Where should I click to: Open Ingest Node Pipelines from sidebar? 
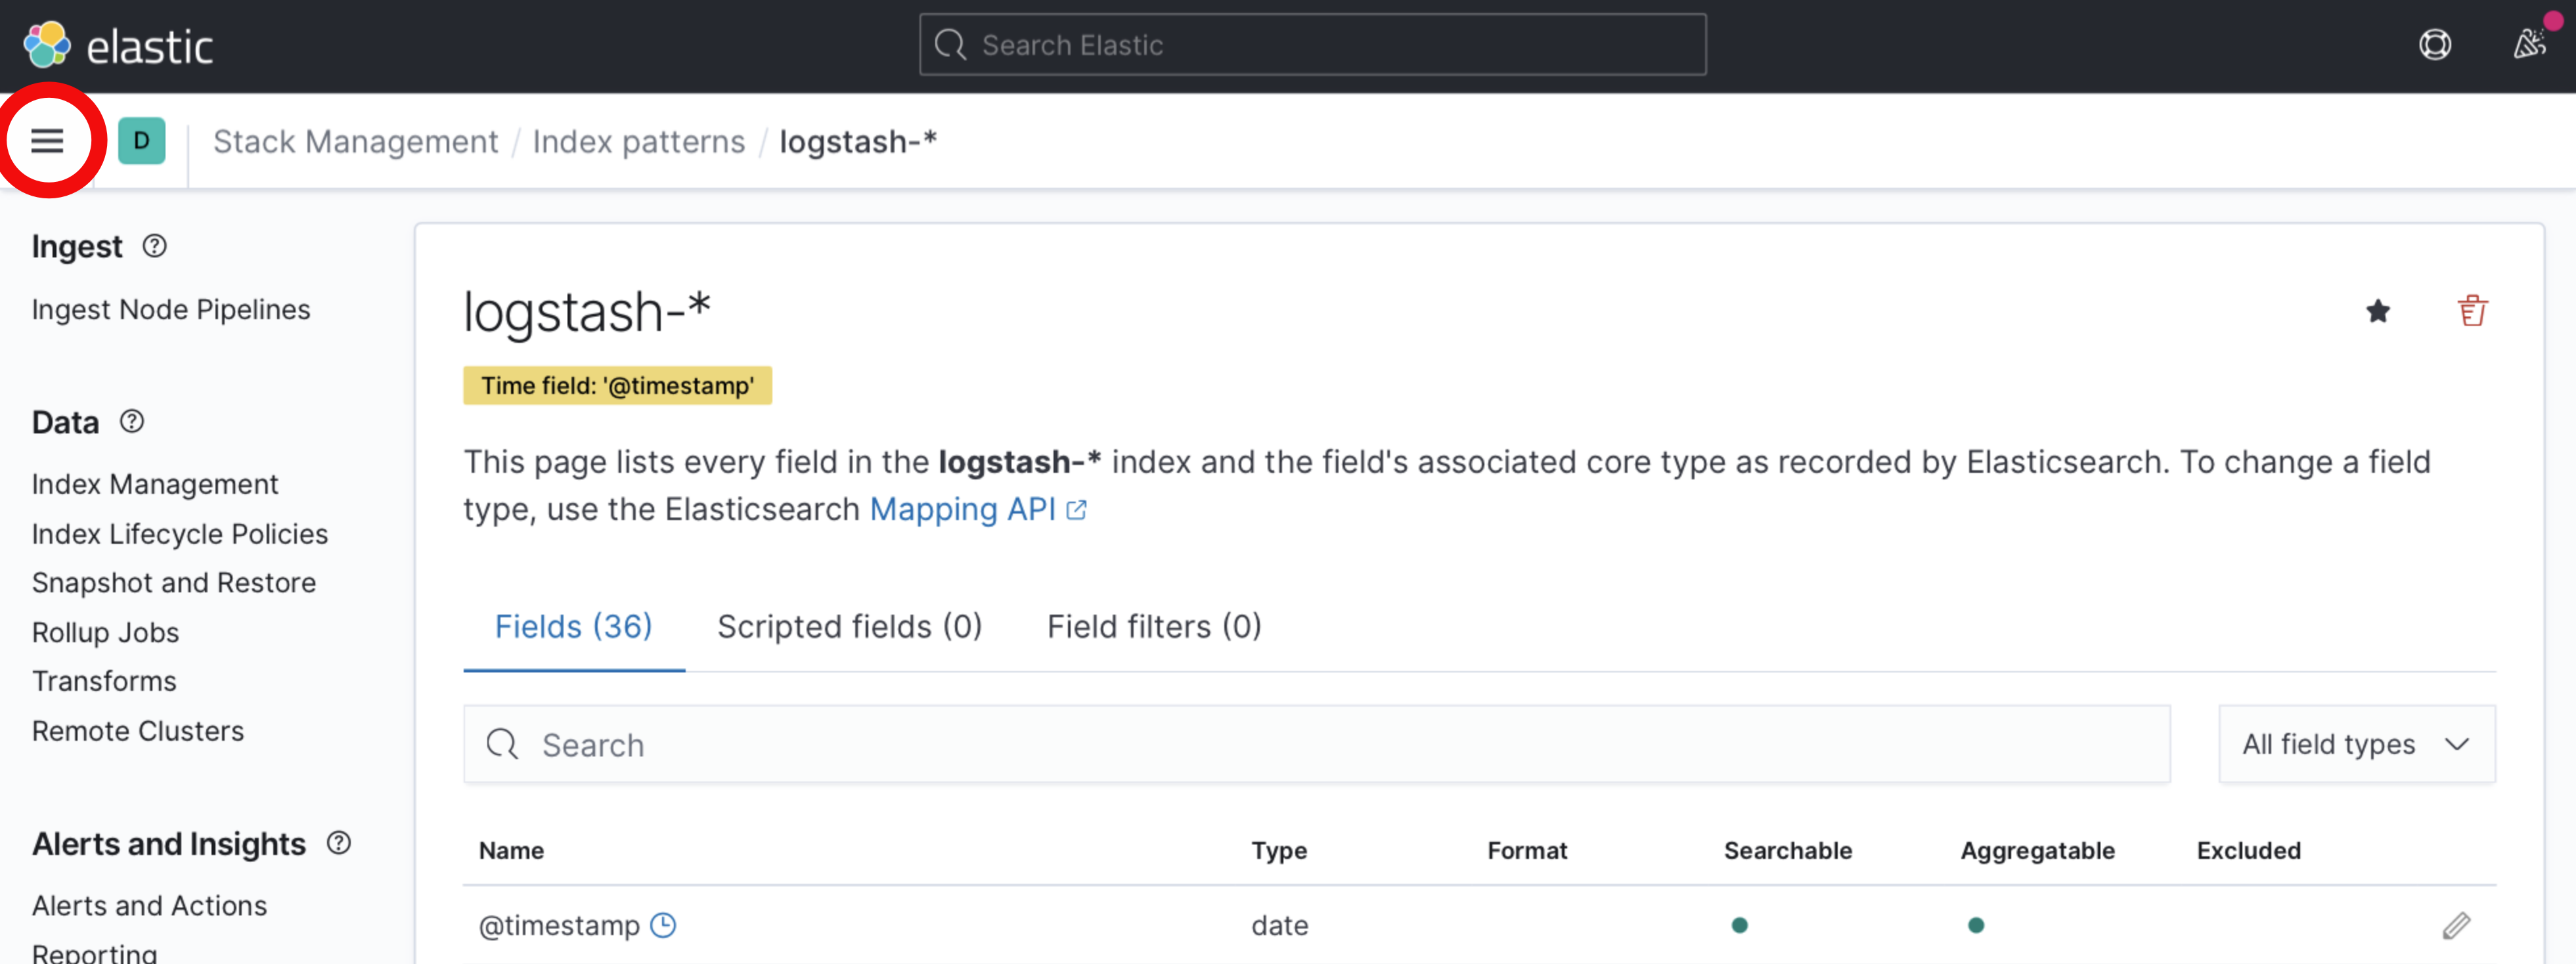pos(170,309)
